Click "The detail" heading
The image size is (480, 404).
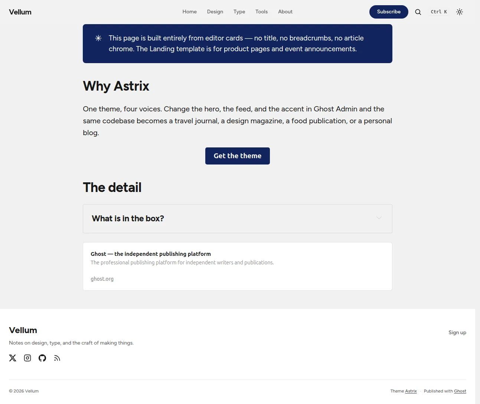tap(112, 188)
